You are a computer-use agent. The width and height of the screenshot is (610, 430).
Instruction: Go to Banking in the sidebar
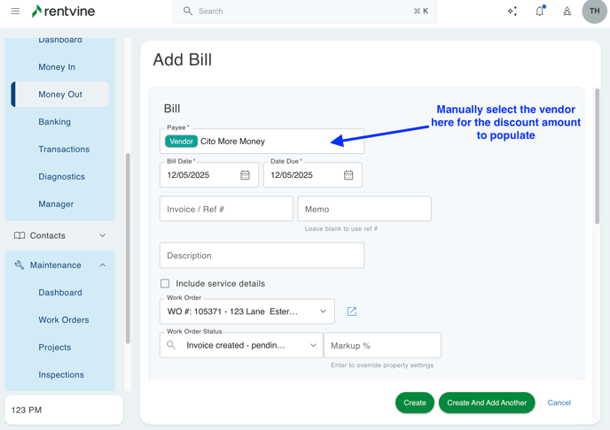(54, 122)
